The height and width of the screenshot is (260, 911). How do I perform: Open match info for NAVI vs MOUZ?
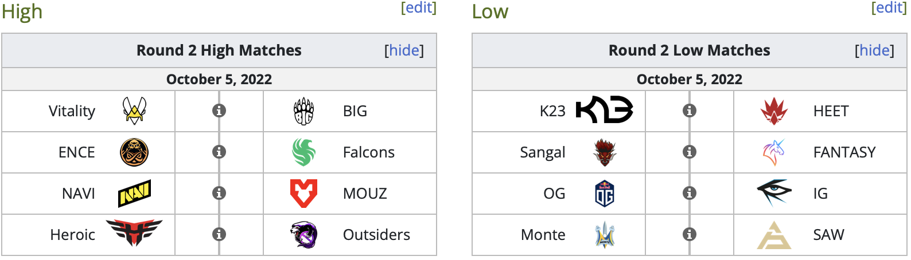(219, 193)
